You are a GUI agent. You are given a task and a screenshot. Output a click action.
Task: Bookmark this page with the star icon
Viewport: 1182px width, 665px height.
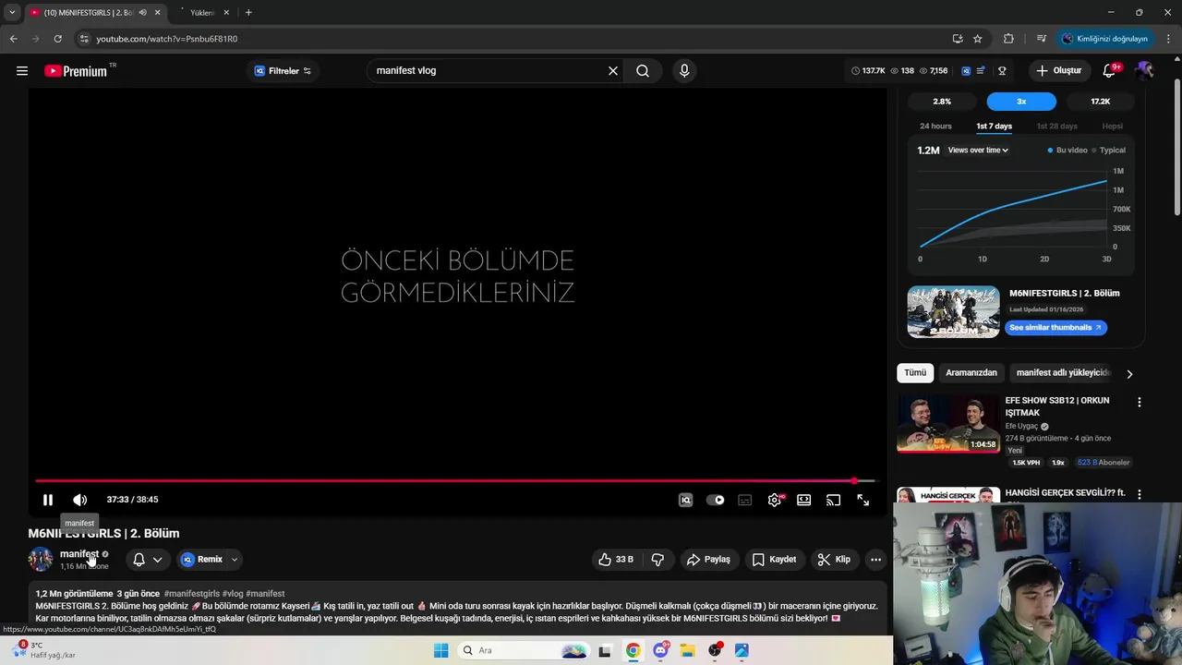coord(978,39)
